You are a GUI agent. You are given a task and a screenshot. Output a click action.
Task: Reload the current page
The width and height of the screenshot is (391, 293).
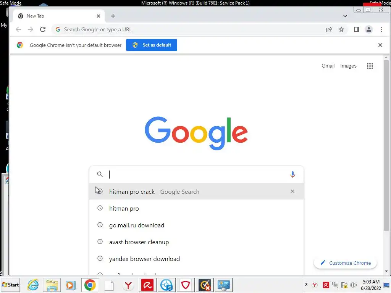tap(43, 29)
